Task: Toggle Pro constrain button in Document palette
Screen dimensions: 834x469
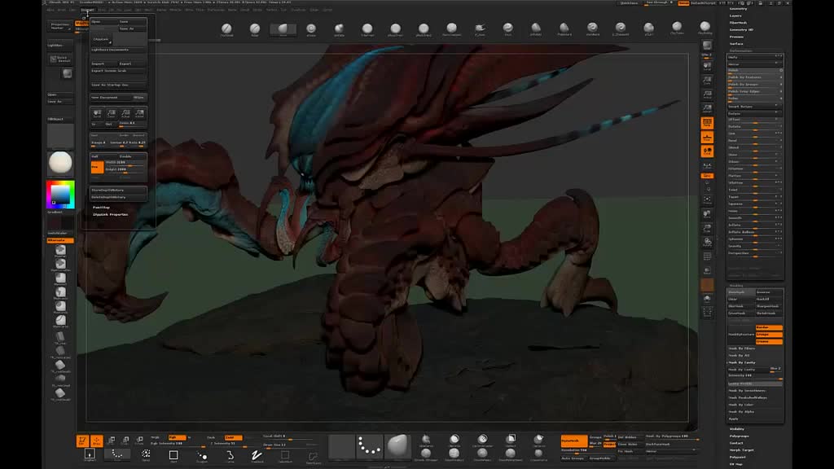Action: click(97, 167)
